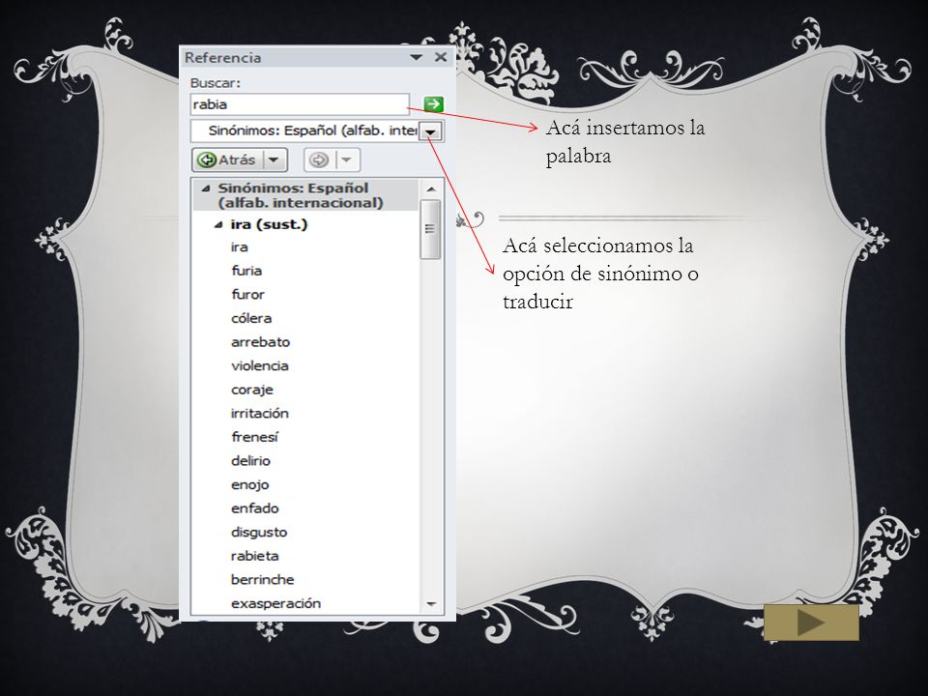Click the results scrollbar down arrow
928x696 pixels.
(431, 604)
